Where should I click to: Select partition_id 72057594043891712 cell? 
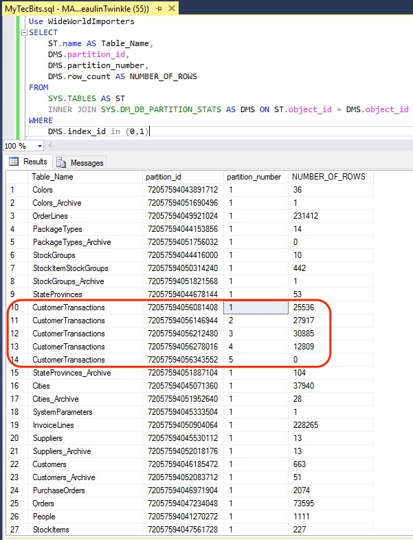183,190
